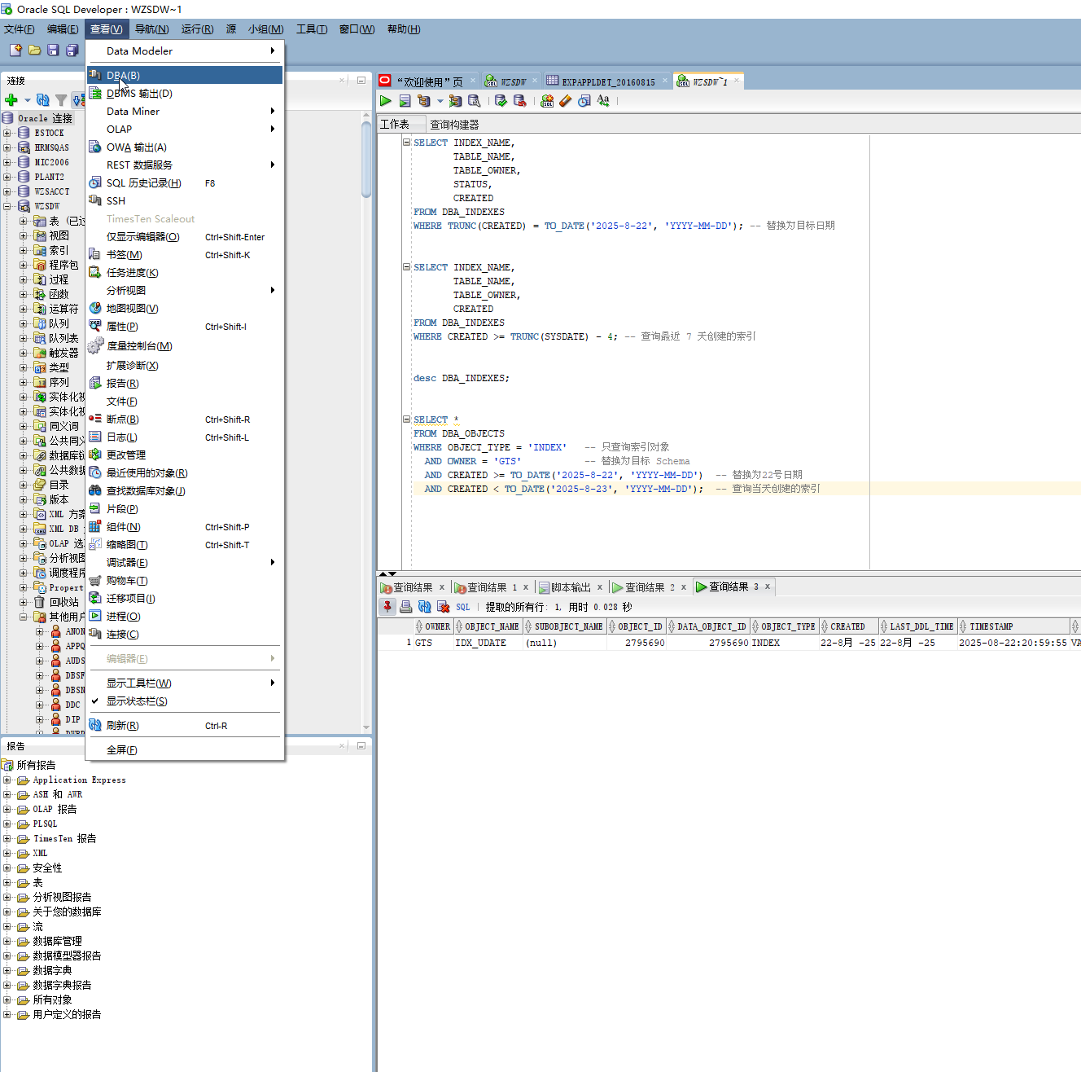Screen dimensions: 1081x1072
Task: Select DBA(B) in the View menu
Action: 123,76
